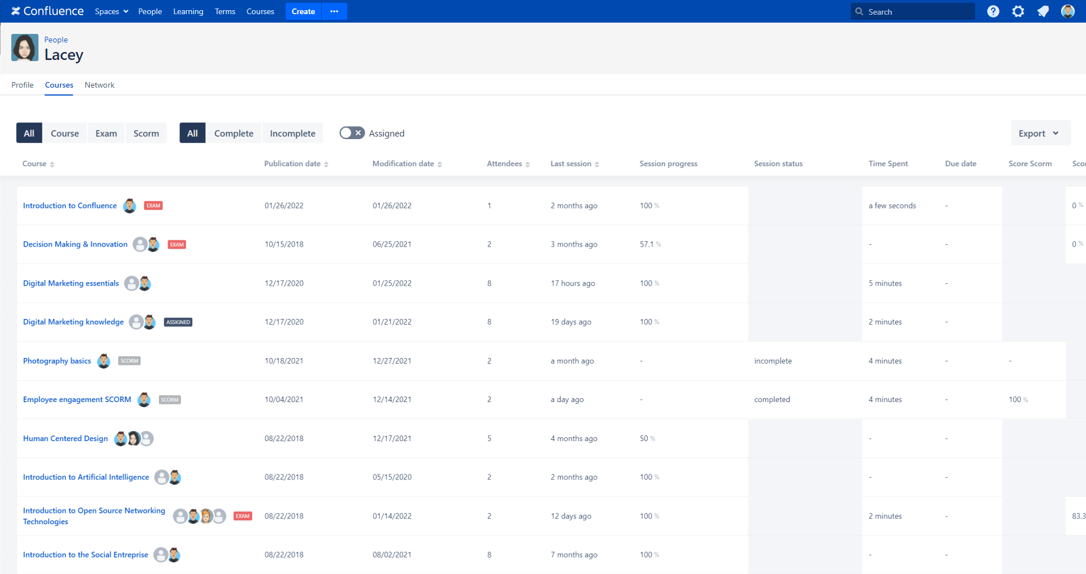Image resolution: width=1086 pixels, height=574 pixels.
Task: Sort by Modification date column
Action: coord(407,164)
